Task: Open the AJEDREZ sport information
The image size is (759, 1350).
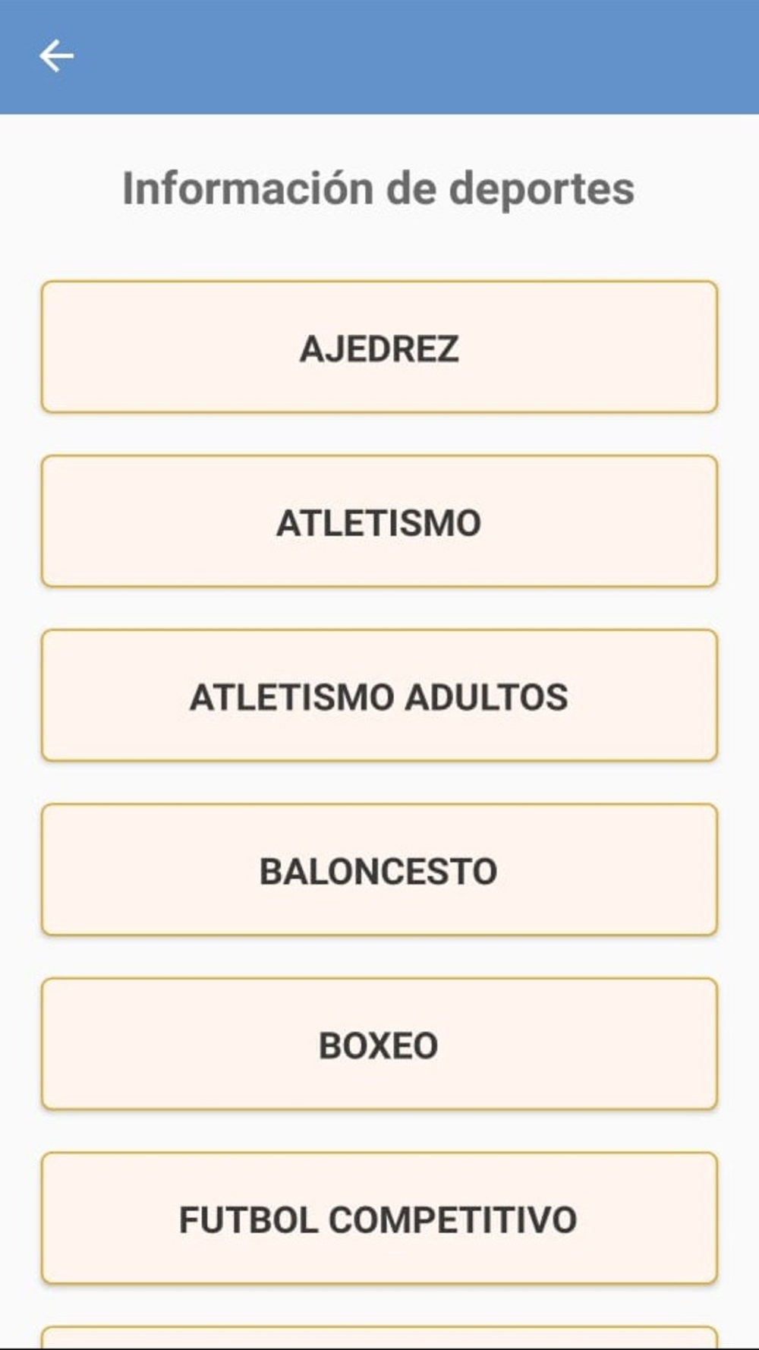Action: tap(379, 347)
